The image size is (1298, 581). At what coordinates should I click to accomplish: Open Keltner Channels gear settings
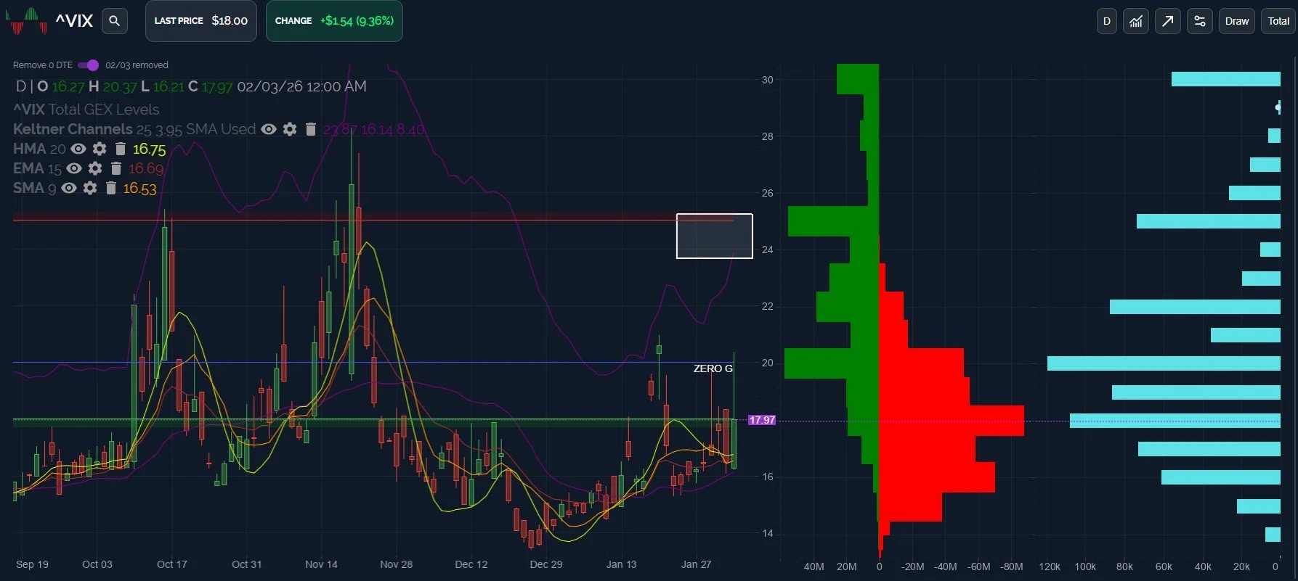coord(290,129)
